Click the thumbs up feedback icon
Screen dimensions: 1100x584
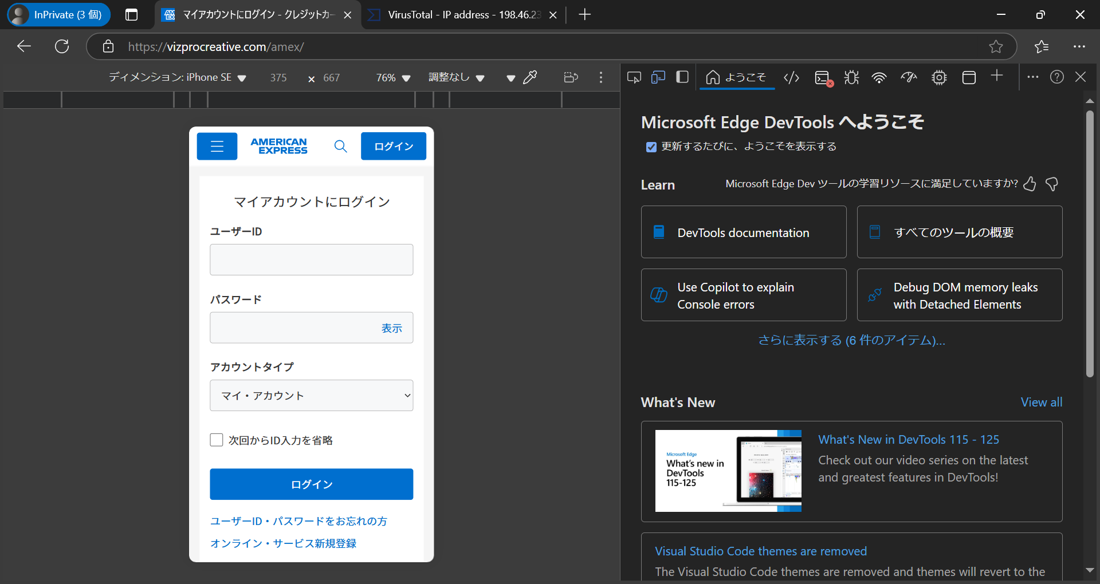pyautogui.click(x=1030, y=184)
